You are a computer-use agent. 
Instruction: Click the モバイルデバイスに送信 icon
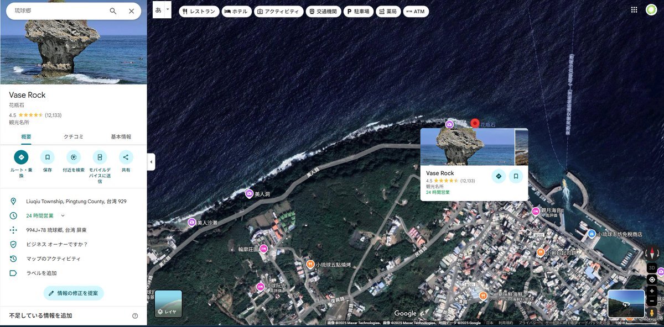click(x=100, y=157)
